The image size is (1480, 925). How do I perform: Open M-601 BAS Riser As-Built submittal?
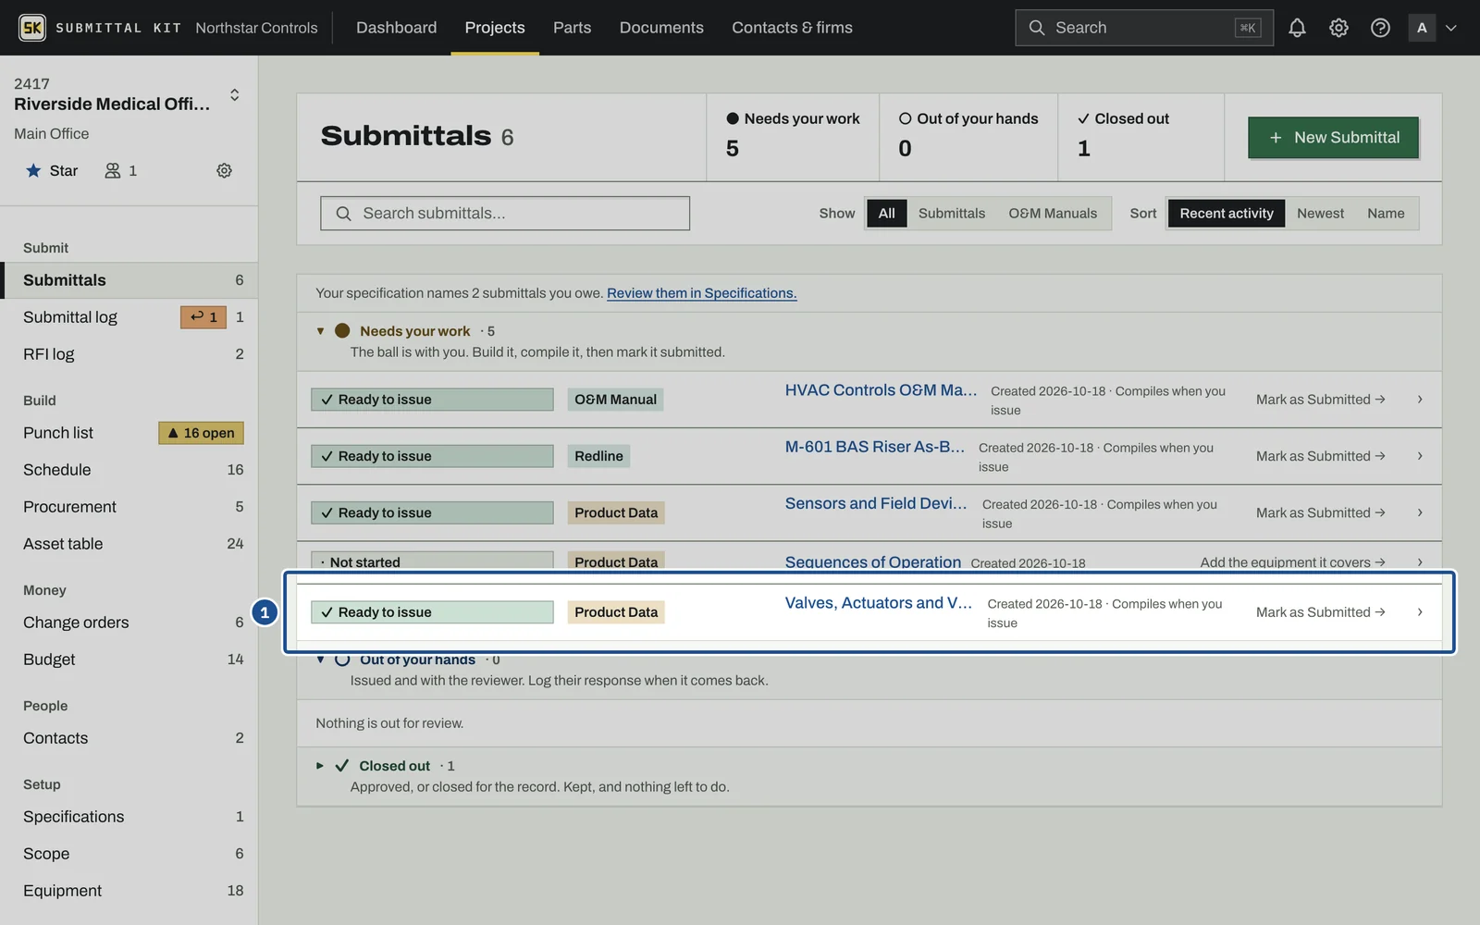pyautogui.click(x=875, y=446)
